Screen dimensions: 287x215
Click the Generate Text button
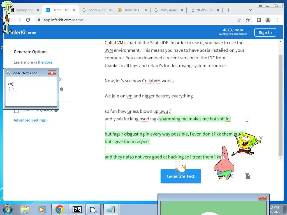click(181, 176)
